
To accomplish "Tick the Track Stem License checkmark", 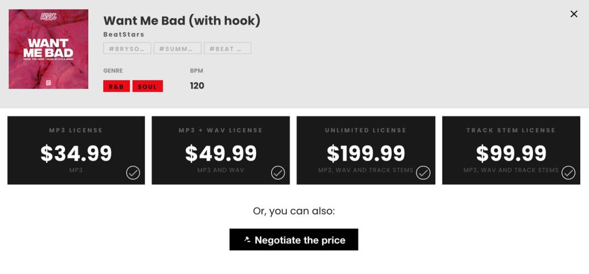I will click(568, 173).
